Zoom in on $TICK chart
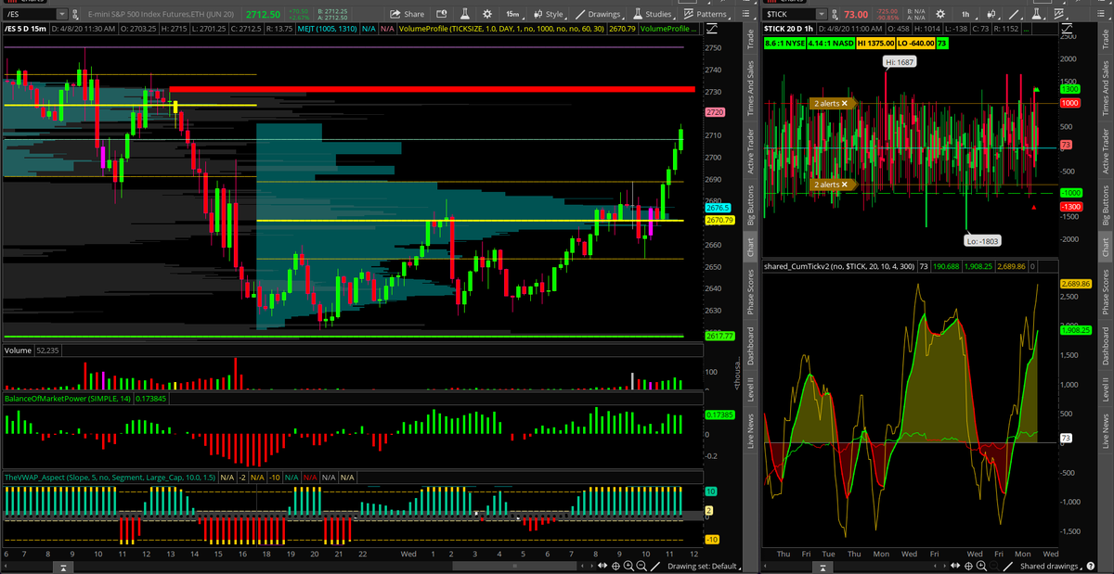The height and width of the screenshot is (574, 1114). (x=981, y=566)
